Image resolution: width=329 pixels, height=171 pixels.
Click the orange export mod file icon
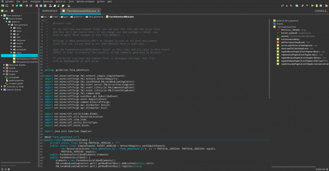[326, 6]
